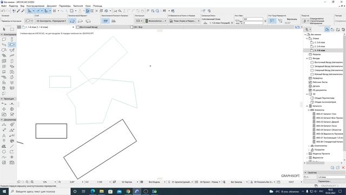Viewport: 346px width, 195px height.
Task: Toggle the grid snap toolbar button
Action: tap(54, 11)
